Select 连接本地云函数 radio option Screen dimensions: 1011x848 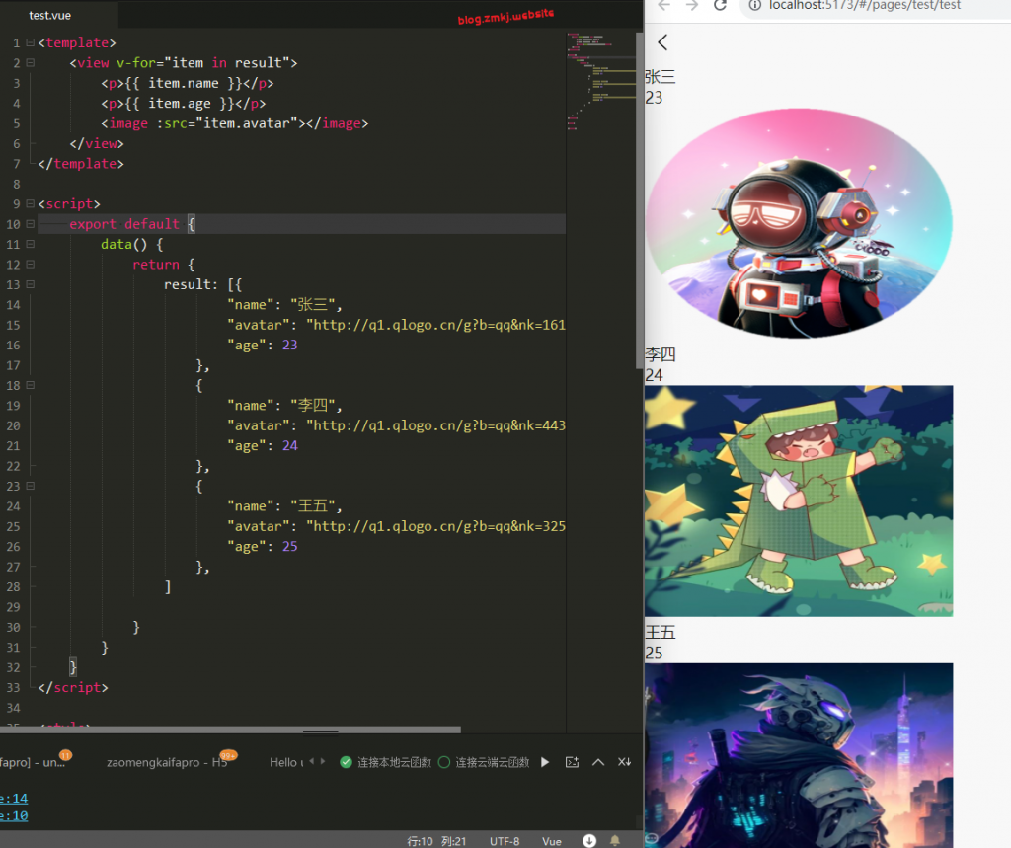(x=346, y=762)
